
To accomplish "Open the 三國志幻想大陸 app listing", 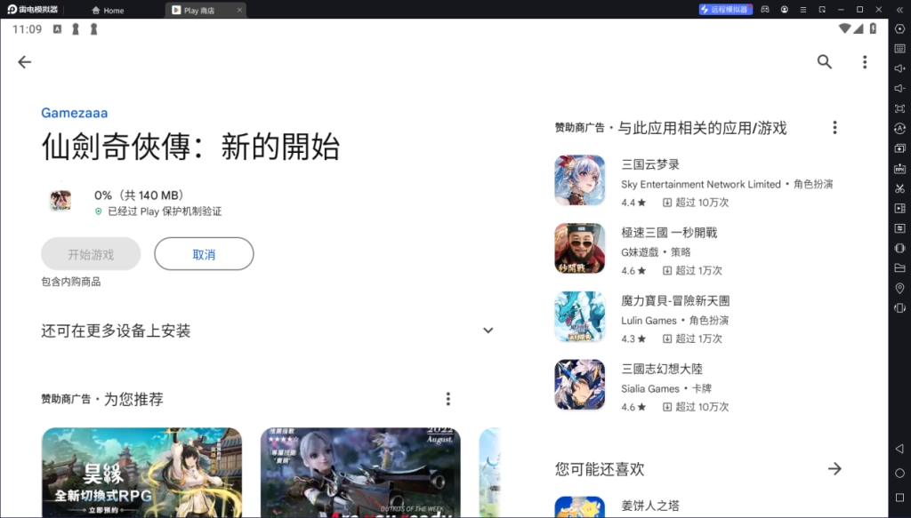I will pos(697,385).
